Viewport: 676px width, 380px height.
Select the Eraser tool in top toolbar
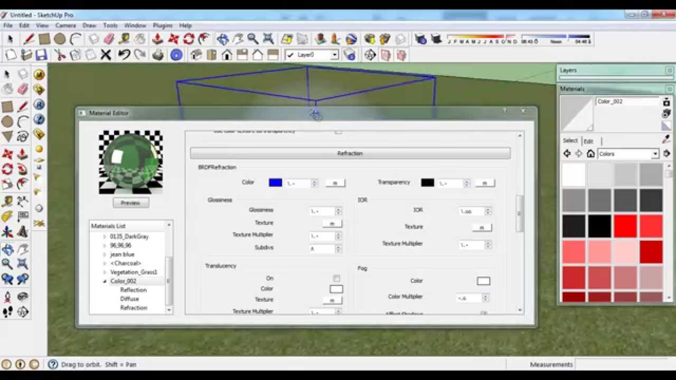pos(109,39)
